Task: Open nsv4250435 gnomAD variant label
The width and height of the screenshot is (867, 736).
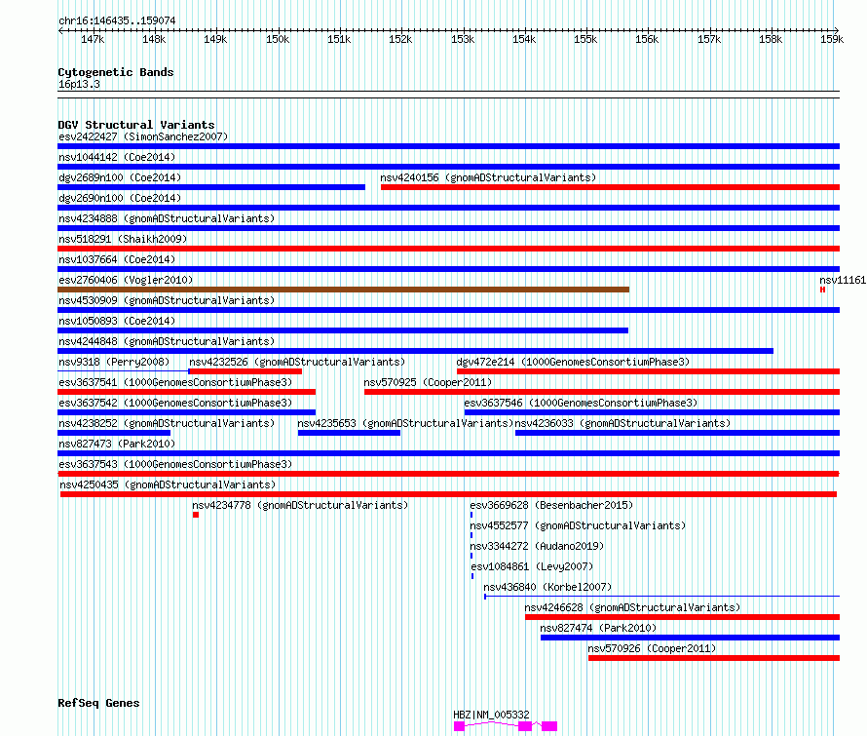Action: click(x=168, y=484)
